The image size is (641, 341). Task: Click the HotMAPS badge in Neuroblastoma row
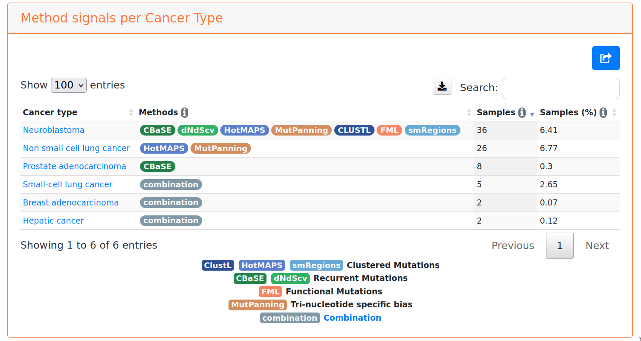click(245, 130)
